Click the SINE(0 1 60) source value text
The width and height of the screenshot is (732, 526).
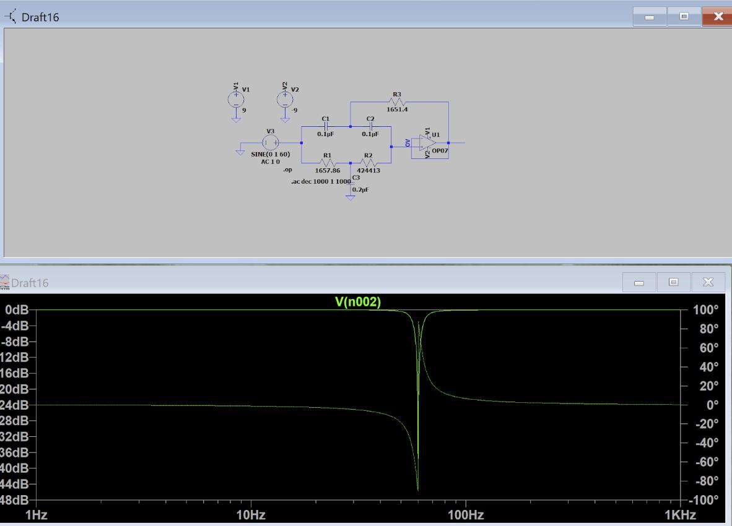(x=270, y=154)
